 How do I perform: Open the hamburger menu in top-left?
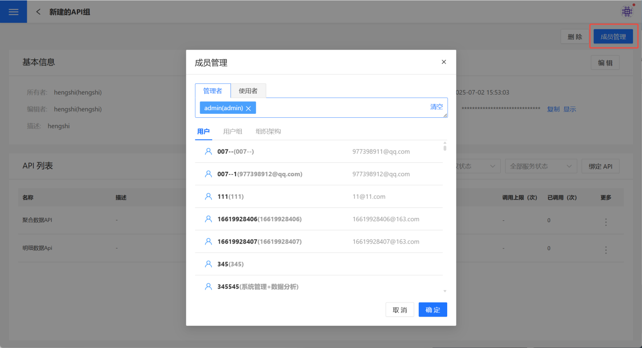[x=13, y=12]
